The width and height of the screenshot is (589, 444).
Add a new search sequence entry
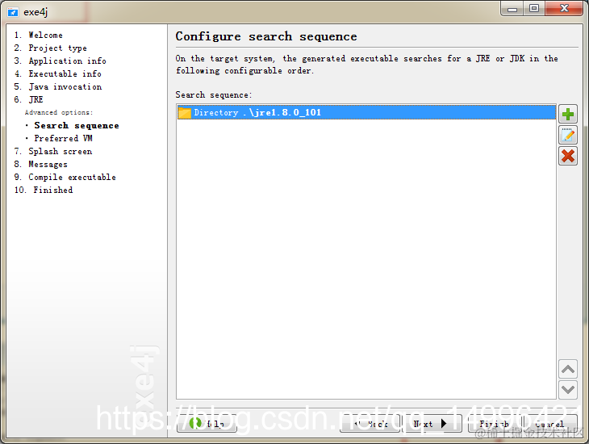567,114
